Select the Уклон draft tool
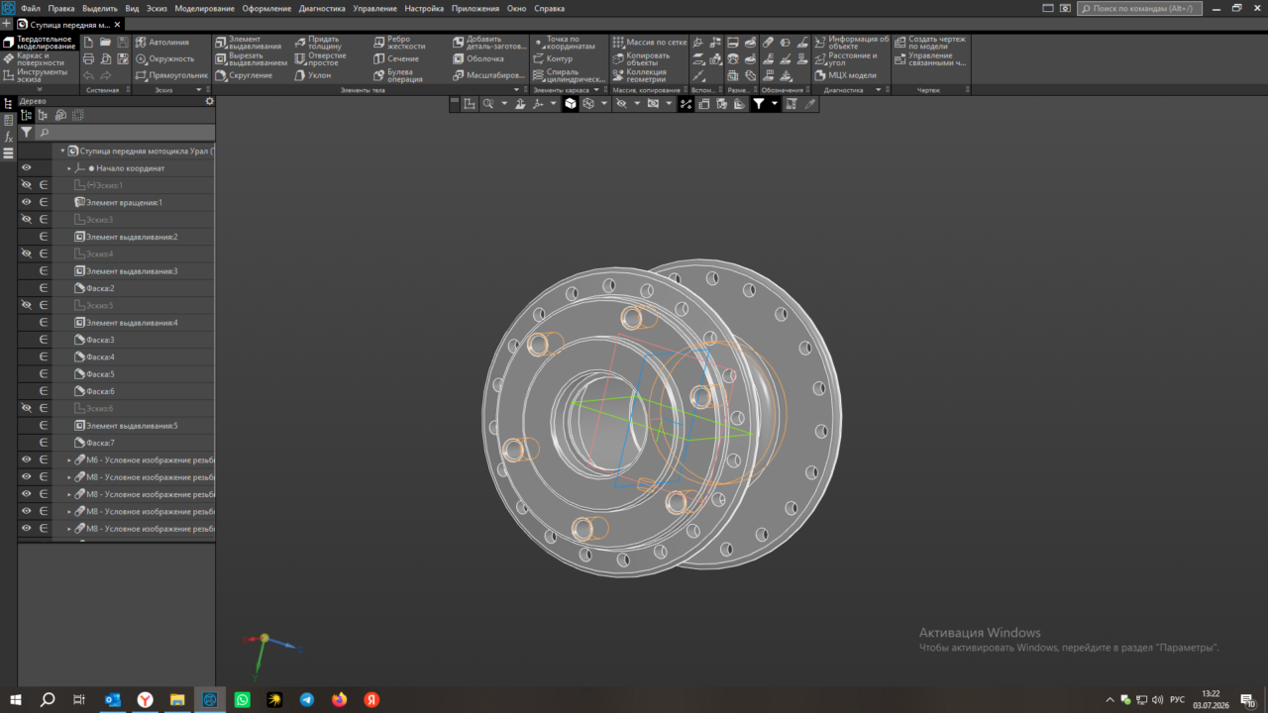 click(x=313, y=75)
